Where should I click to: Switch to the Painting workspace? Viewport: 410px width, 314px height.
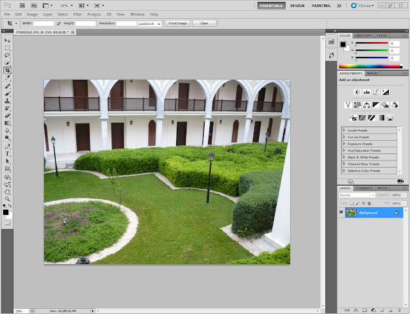pyautogui.click(x=321, y=6)
